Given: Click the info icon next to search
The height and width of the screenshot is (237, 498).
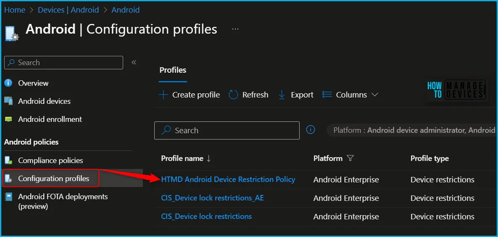Looking at the screenshot, I should tap(310, 129).
